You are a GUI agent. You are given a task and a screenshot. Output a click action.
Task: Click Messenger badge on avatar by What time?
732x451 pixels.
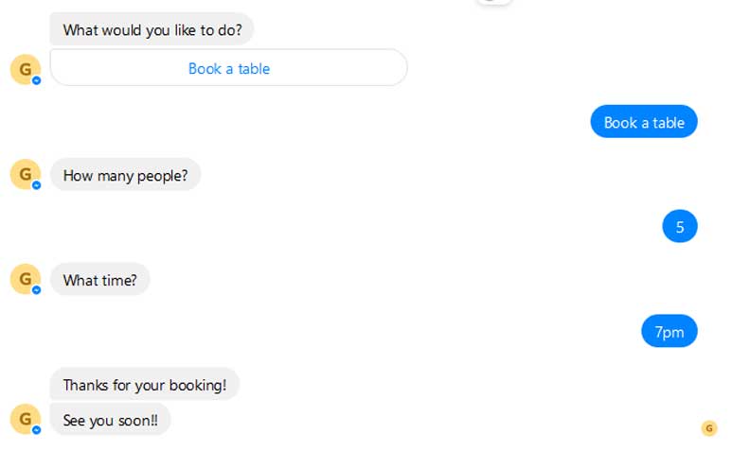[37, 290]
